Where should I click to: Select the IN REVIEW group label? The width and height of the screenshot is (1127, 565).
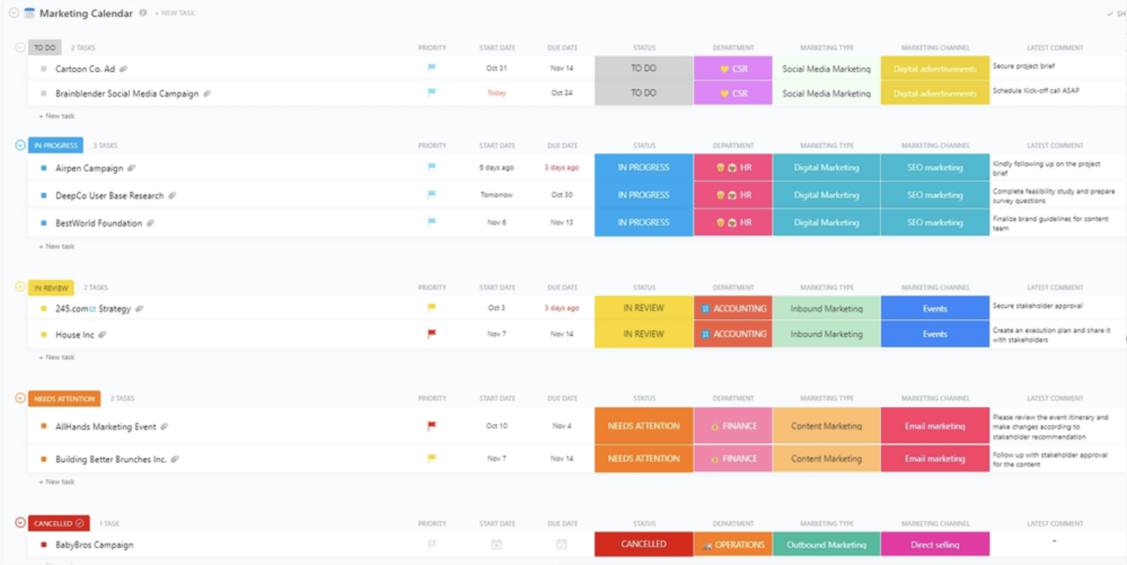tap(51, 287)
